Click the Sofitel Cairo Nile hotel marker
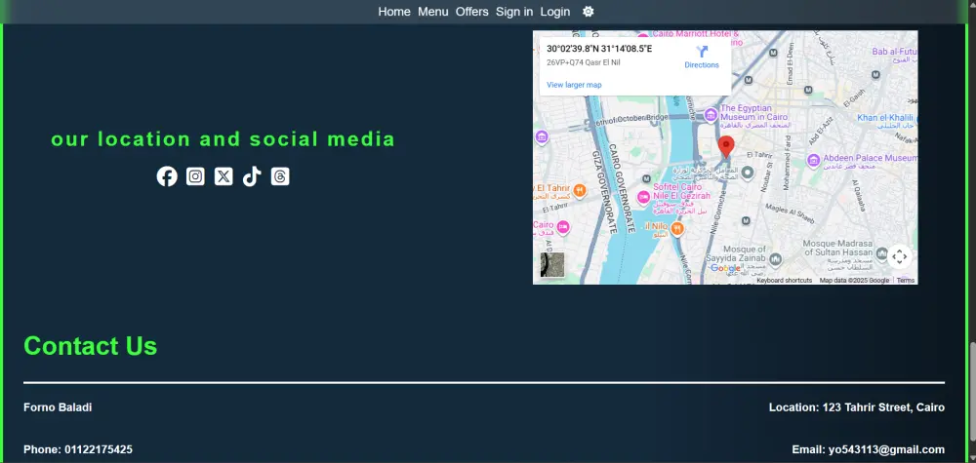 tap(643, 197)
